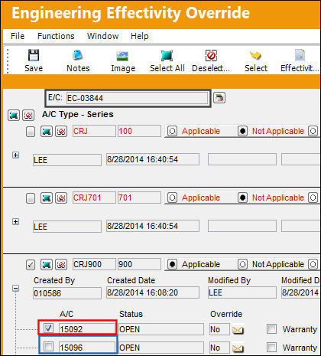Click the deselect icon in CRJ 100 row
321x356 pixels.
pyautogui.click(x=61, y=132)
